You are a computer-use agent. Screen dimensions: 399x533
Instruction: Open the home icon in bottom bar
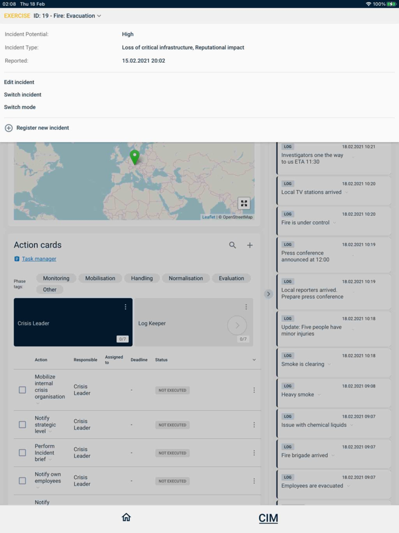(127, 517)
